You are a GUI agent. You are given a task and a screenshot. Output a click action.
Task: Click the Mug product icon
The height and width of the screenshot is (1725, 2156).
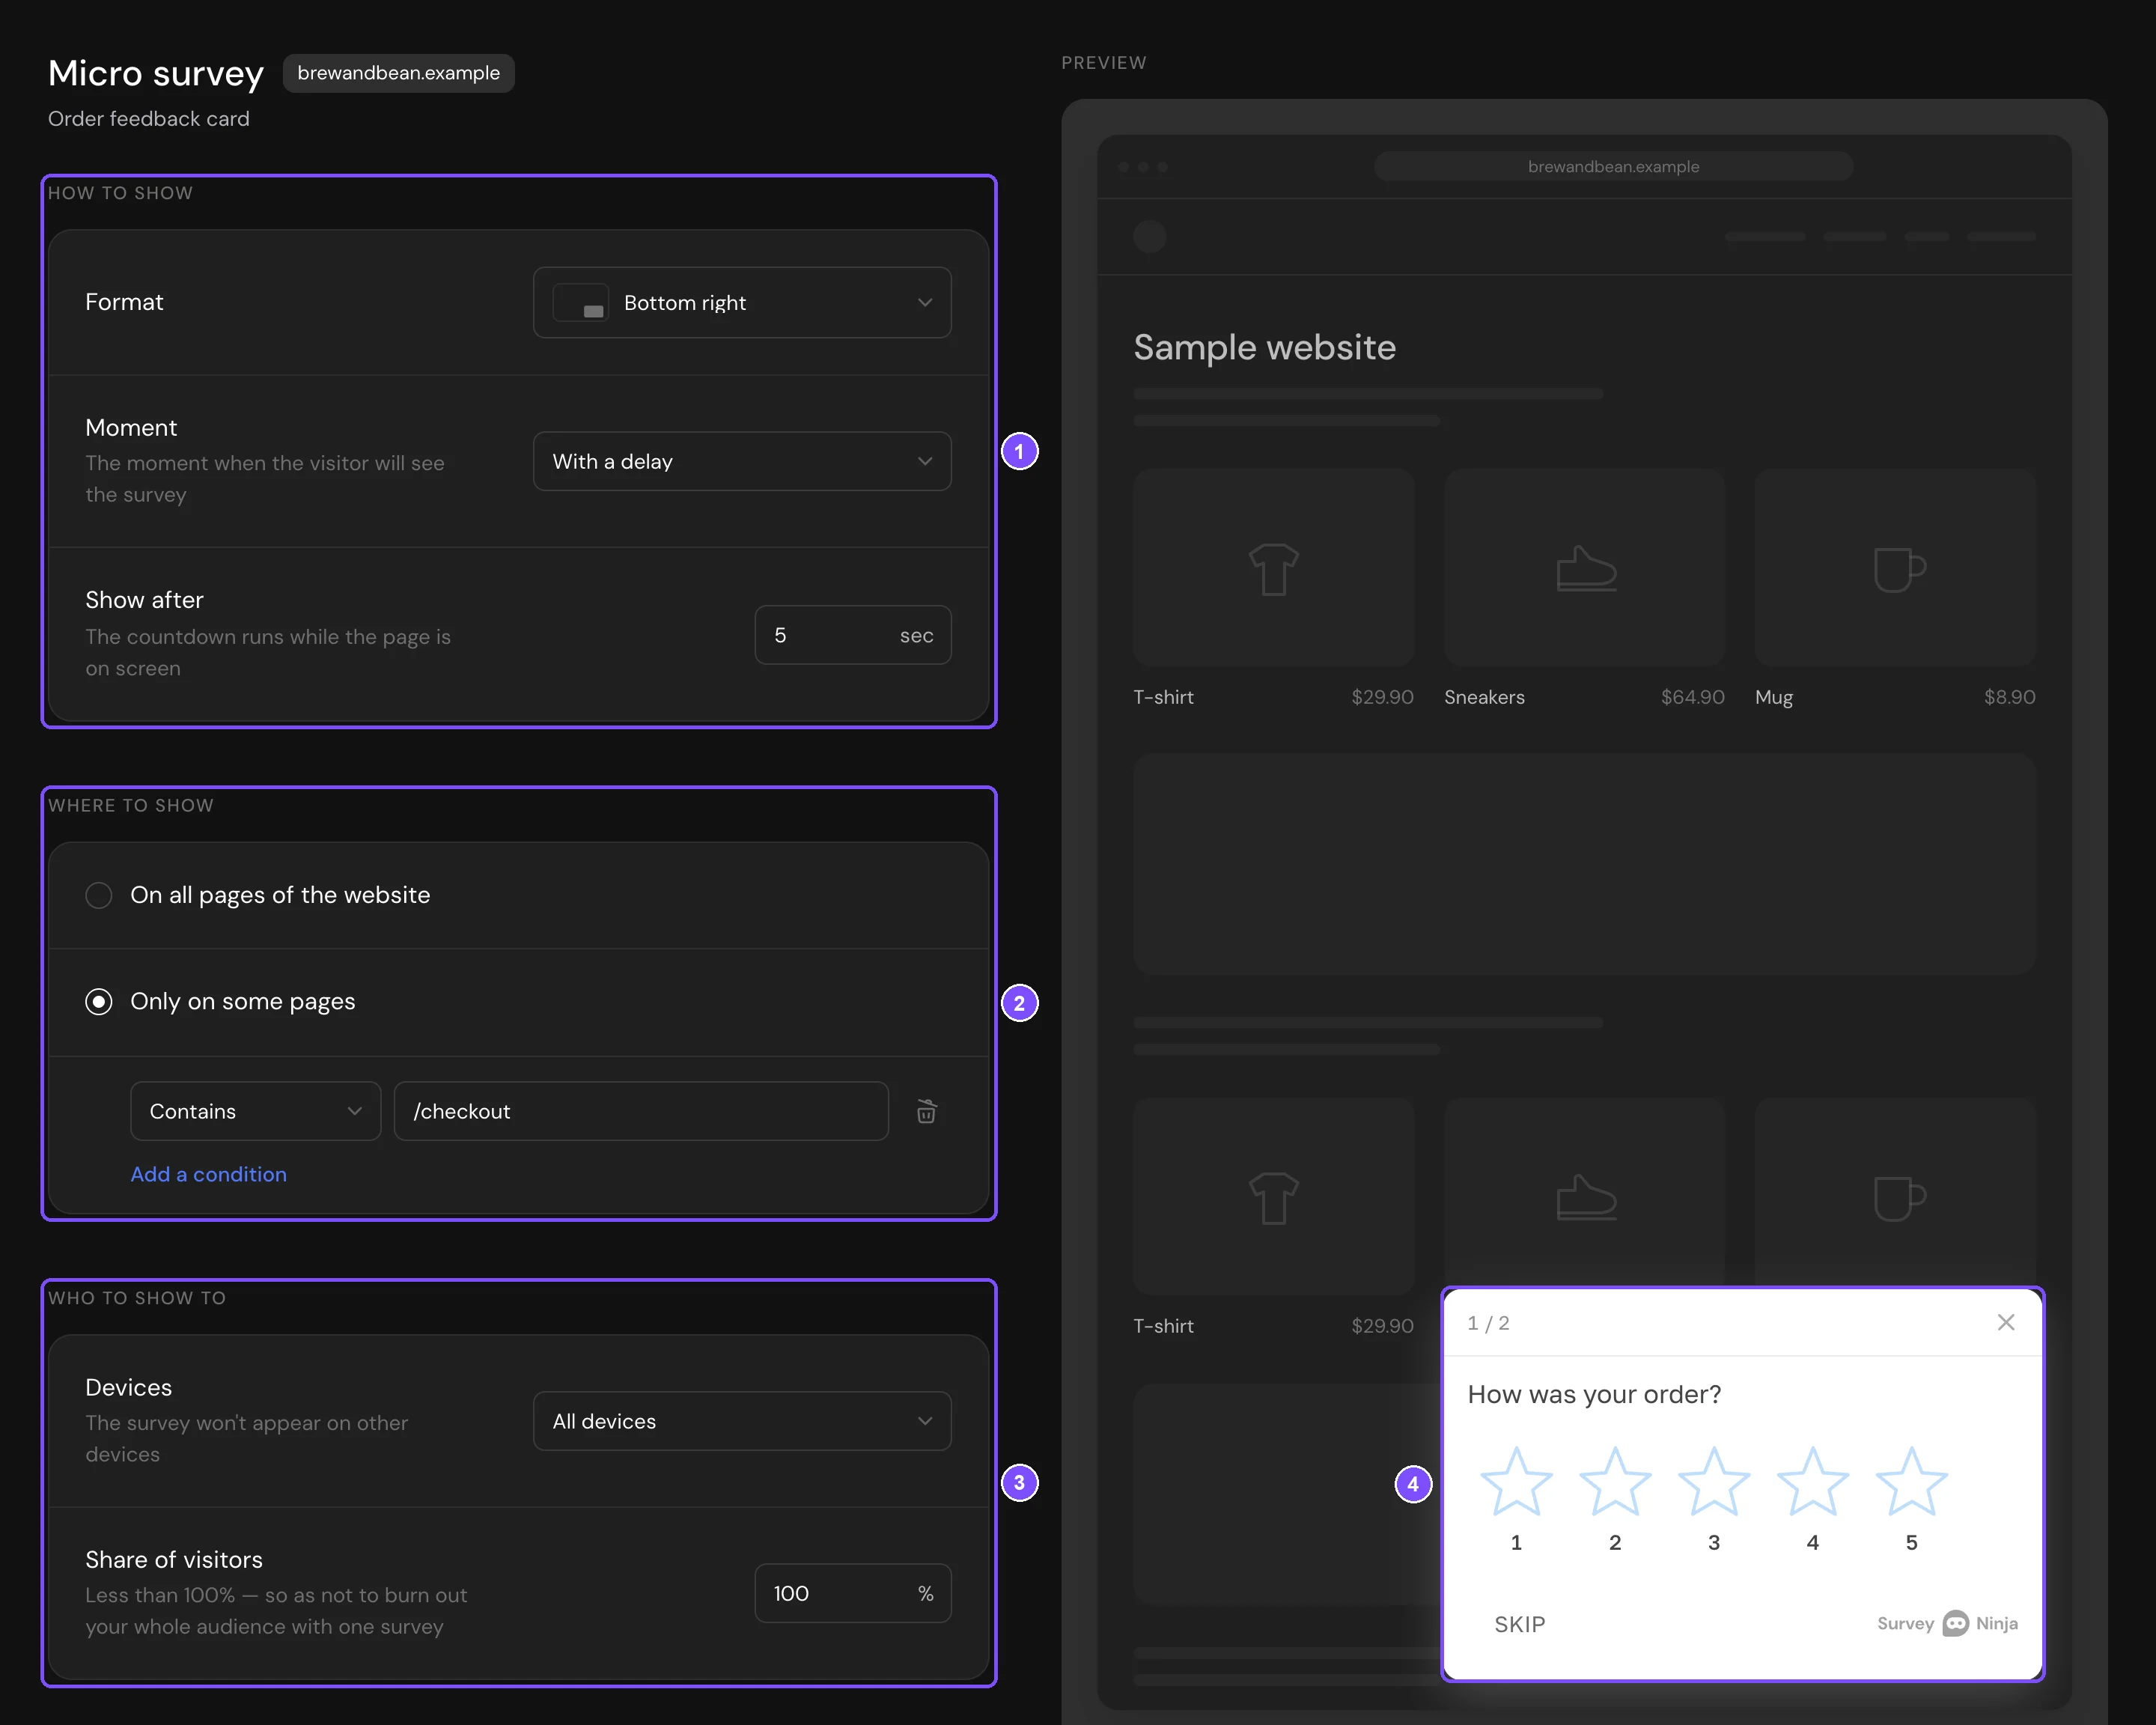[1898, 569]
